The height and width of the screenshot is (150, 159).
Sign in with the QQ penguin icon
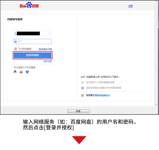coord(15,72)
